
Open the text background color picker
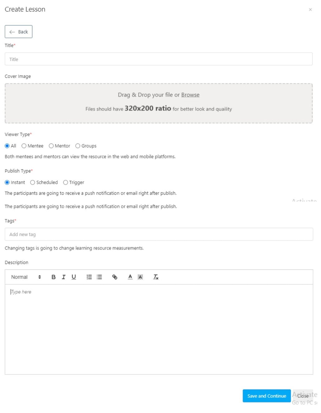(140, 277)
